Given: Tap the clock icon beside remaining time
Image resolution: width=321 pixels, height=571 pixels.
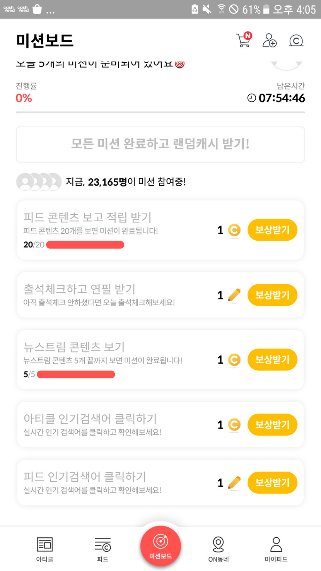Looking at the screenshot, I should 252,98.
